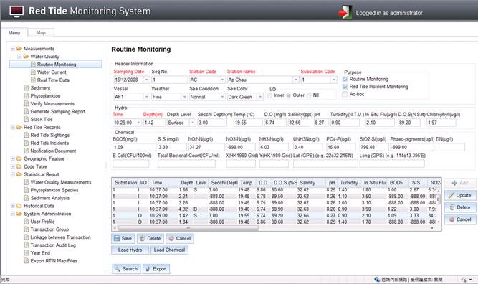Screen dimensions: 478x284
Task: Open the Station Name dropdown
Action: pos(296,80)
